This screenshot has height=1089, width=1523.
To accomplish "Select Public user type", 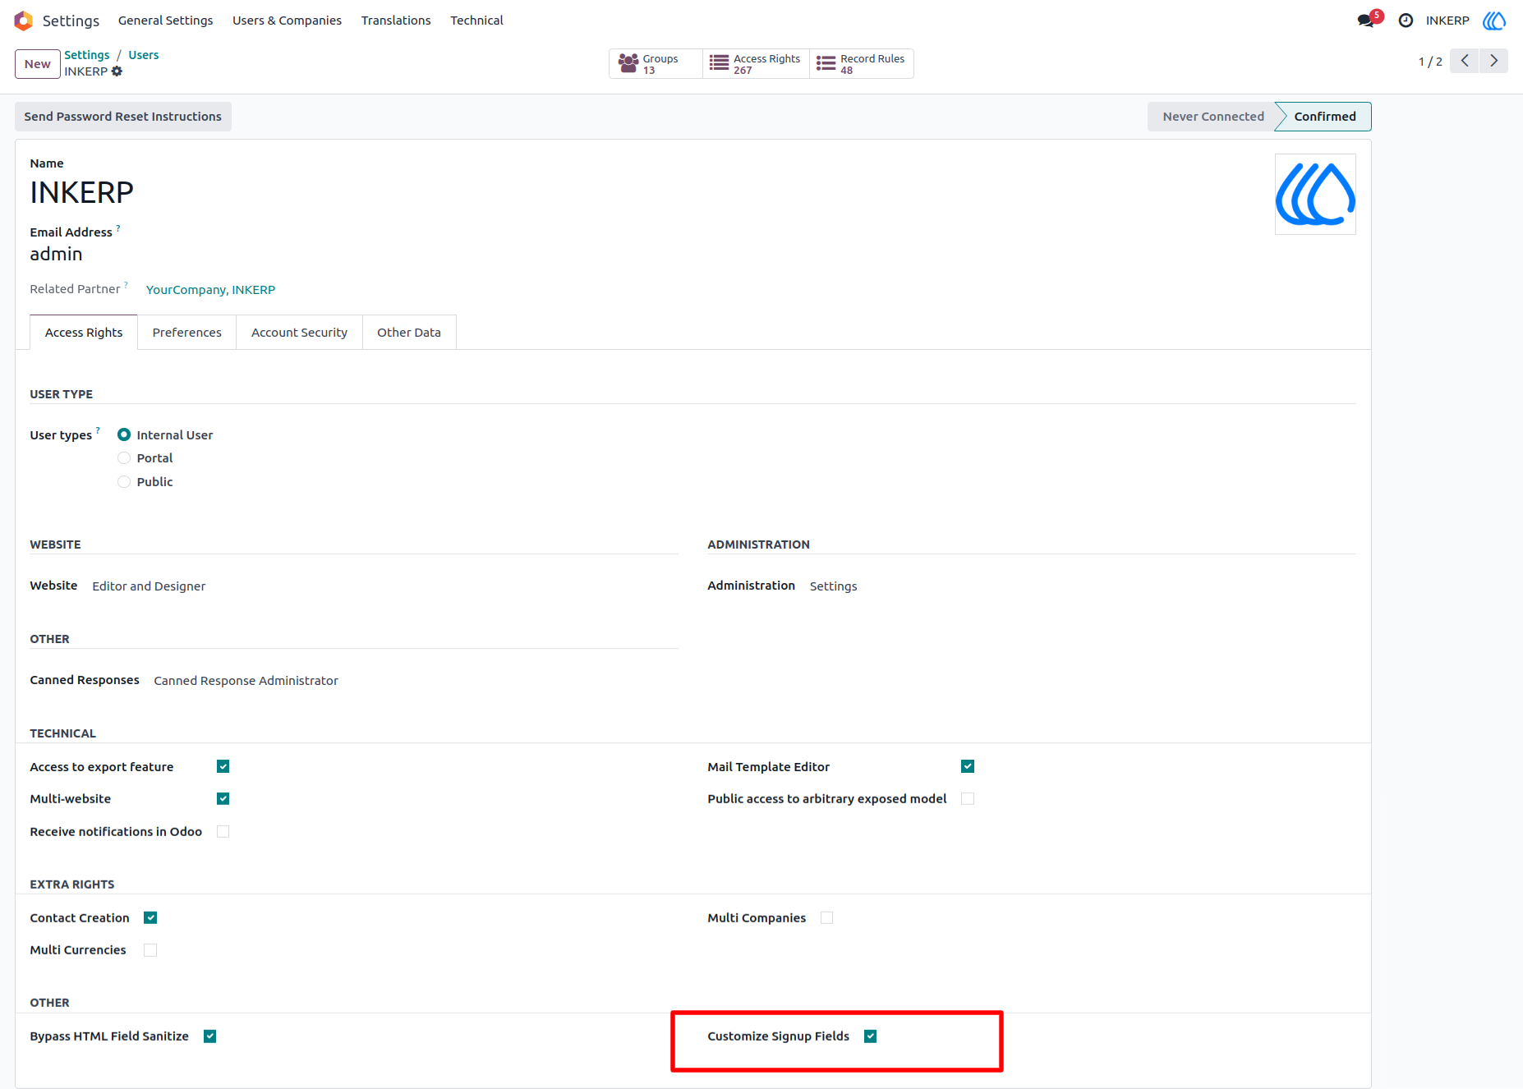I will (124, 482).
